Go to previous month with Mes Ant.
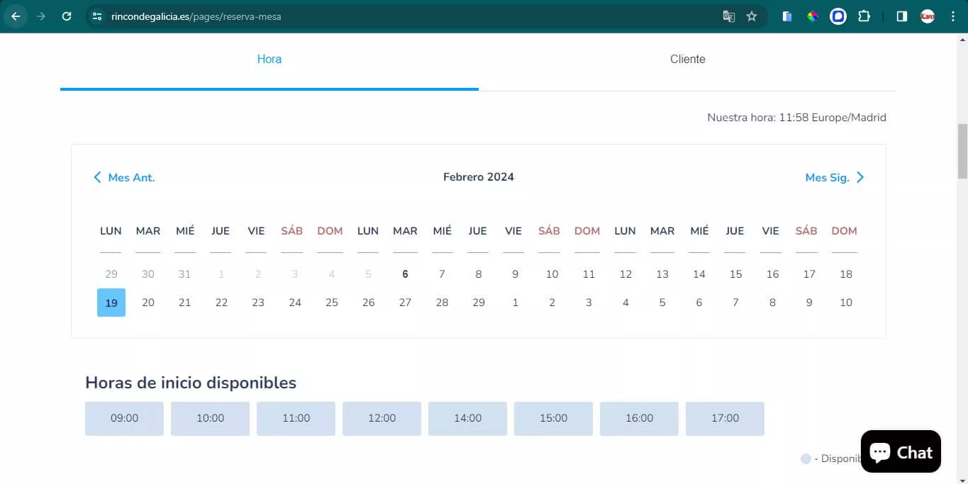The height and width of the screenshot is (484, 968). (124, 177)
